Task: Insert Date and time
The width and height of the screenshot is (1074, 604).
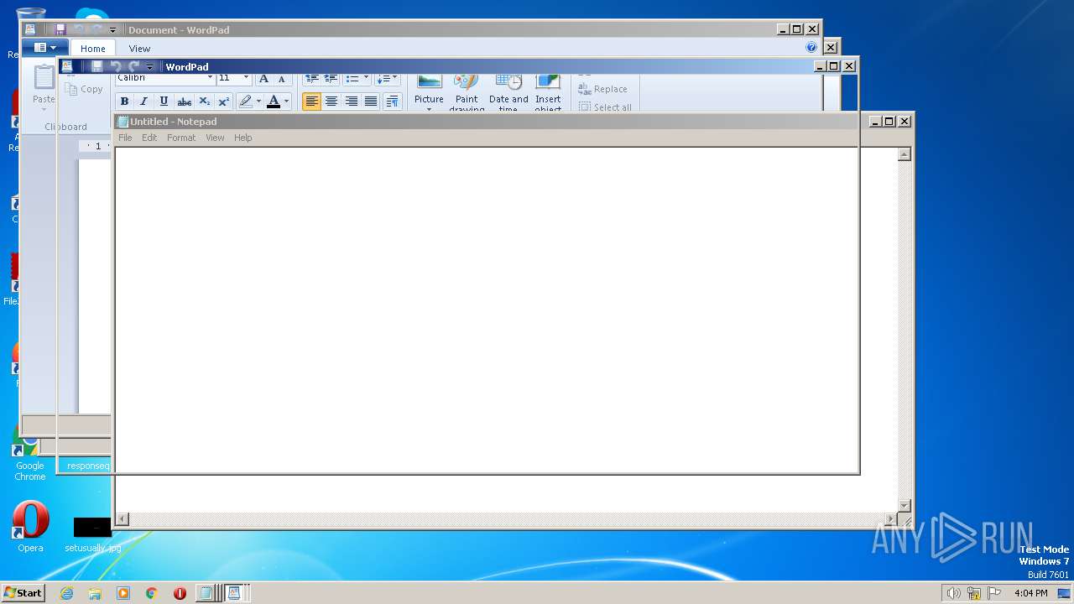Action: (x=508, y=92)
